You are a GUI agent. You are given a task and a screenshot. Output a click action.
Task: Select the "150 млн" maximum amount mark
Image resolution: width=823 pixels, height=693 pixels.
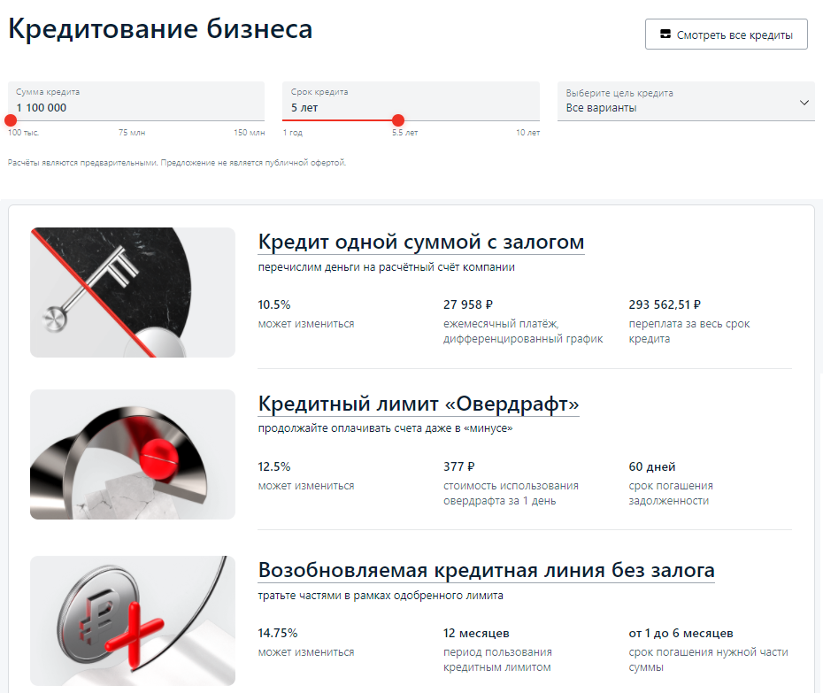click(x=249, y=134)
